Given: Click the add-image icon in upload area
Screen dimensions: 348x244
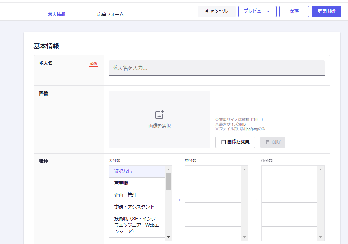Looking at the screenshot, I should (160, 115).
